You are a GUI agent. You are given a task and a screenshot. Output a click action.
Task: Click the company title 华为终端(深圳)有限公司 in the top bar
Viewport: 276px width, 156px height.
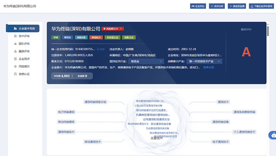tap(20, 6)
